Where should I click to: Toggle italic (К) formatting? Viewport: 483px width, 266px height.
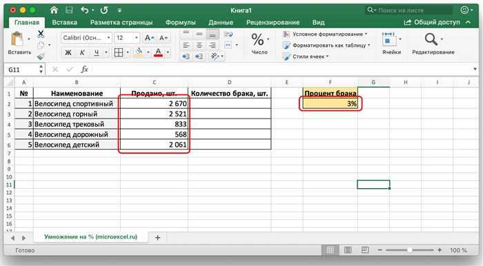[82, 52]
